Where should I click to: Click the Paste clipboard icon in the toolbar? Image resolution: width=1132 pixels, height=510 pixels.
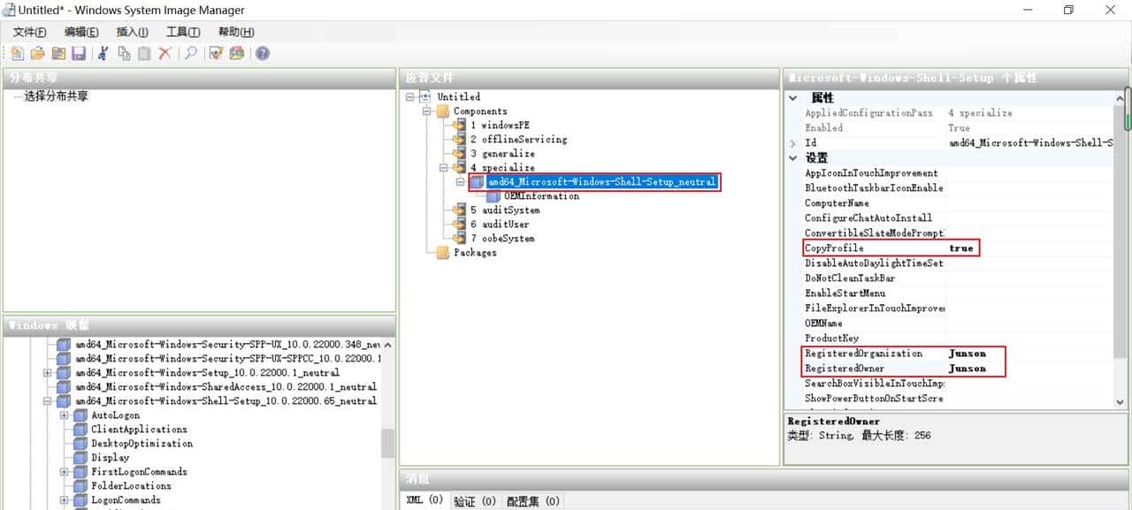[x=144, y=53]
